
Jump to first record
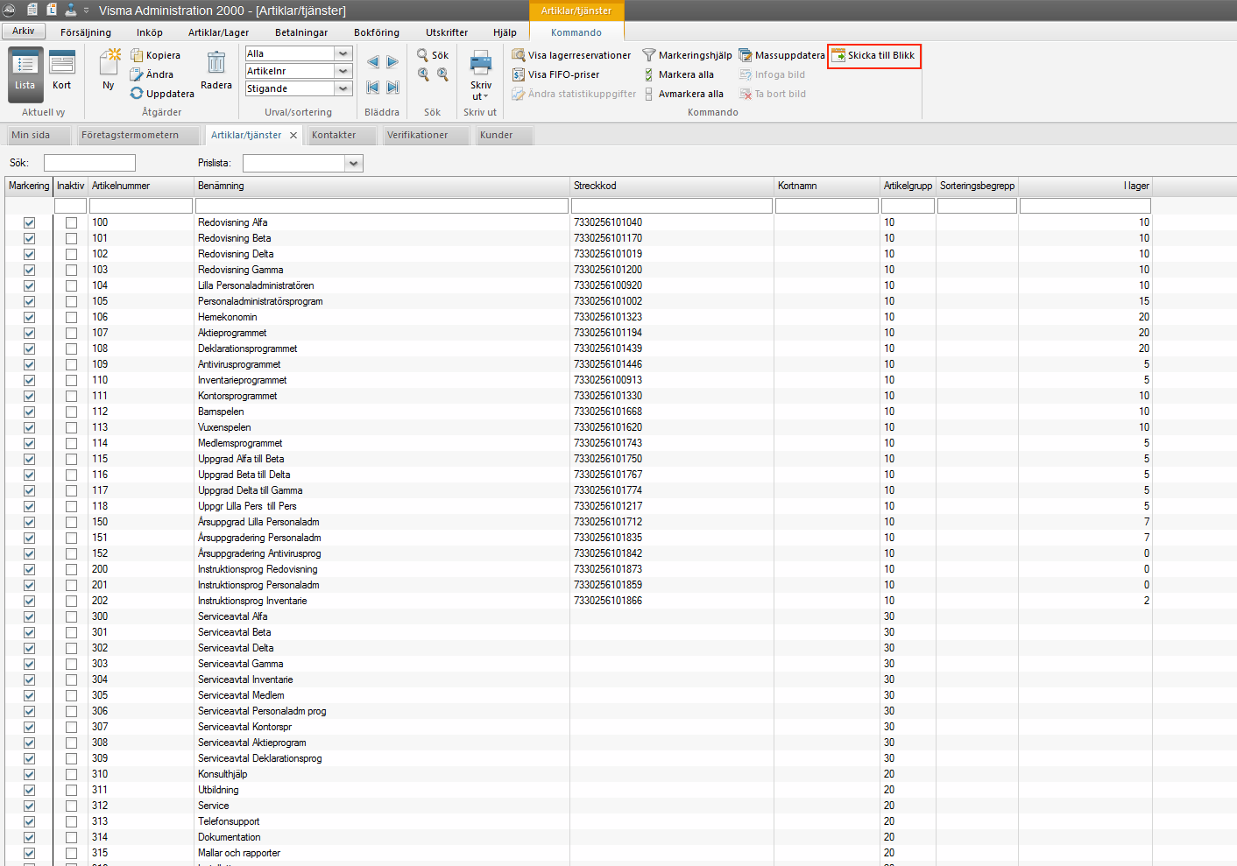(373, 87)
